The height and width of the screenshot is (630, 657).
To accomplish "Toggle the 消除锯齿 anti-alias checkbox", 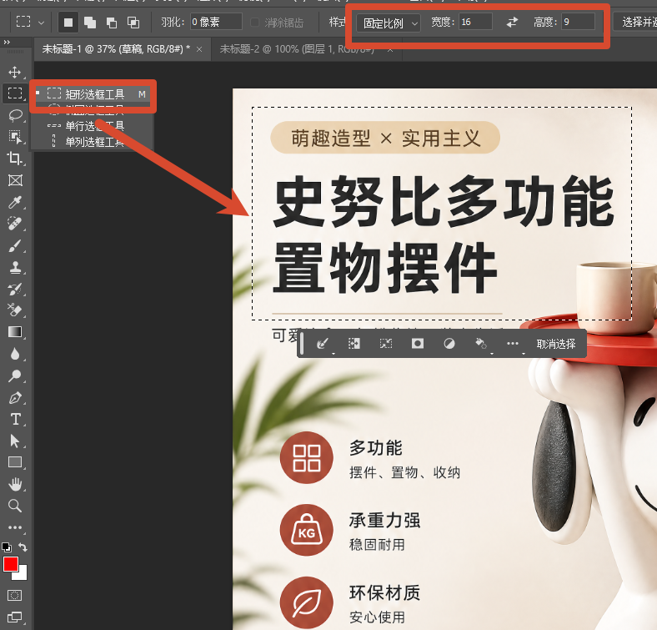I will tap(254, 23).
